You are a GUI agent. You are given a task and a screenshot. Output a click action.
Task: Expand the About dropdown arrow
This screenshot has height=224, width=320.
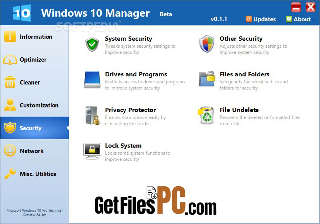point(314,20)
